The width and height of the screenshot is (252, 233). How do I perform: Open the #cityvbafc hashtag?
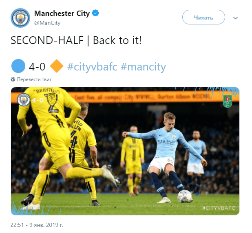(x=92, y=66)
